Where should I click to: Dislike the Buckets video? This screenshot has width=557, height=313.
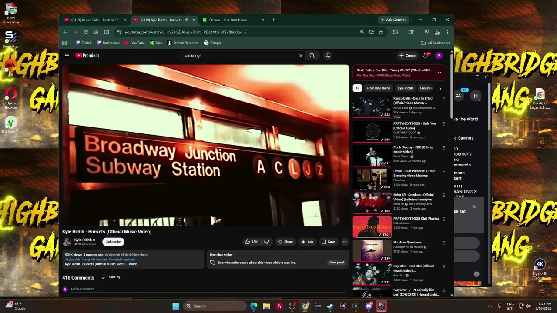click(x=267, y=242)
